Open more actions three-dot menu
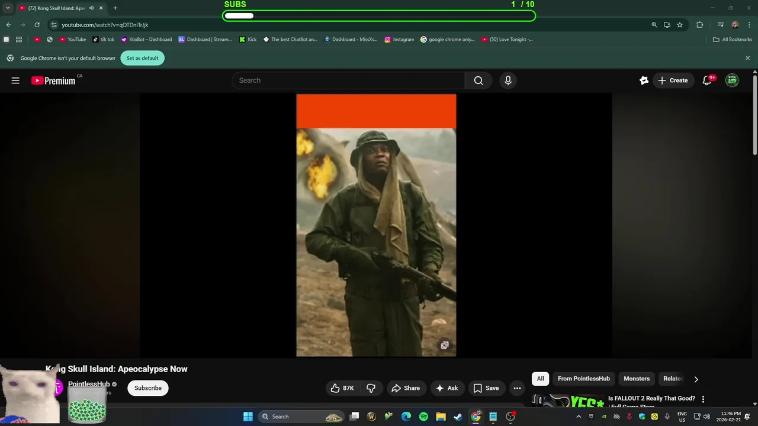758x426 pixels. [x=517, y=388]
